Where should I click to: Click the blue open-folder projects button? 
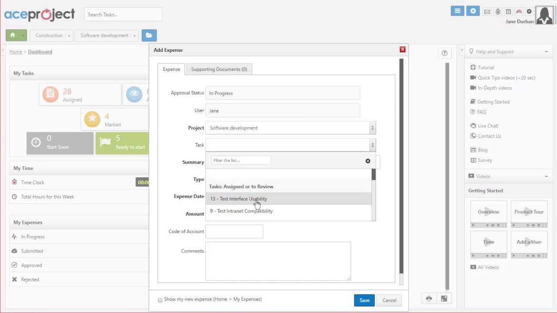[x=149, y=35]
